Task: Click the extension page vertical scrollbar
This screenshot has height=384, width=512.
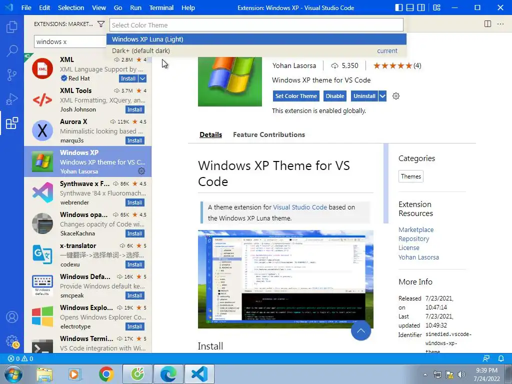Action: coord(386,183)
